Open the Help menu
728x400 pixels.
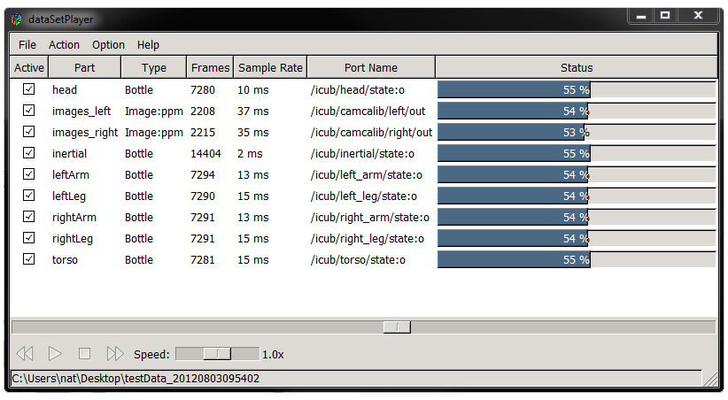coord(148,44)
